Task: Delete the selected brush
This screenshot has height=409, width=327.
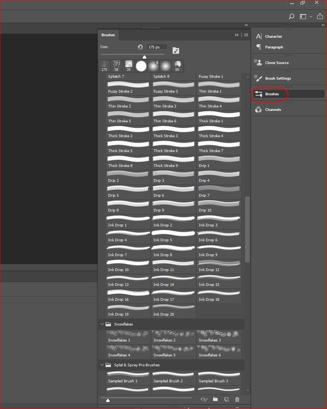Action: click(x=237, y=399)
